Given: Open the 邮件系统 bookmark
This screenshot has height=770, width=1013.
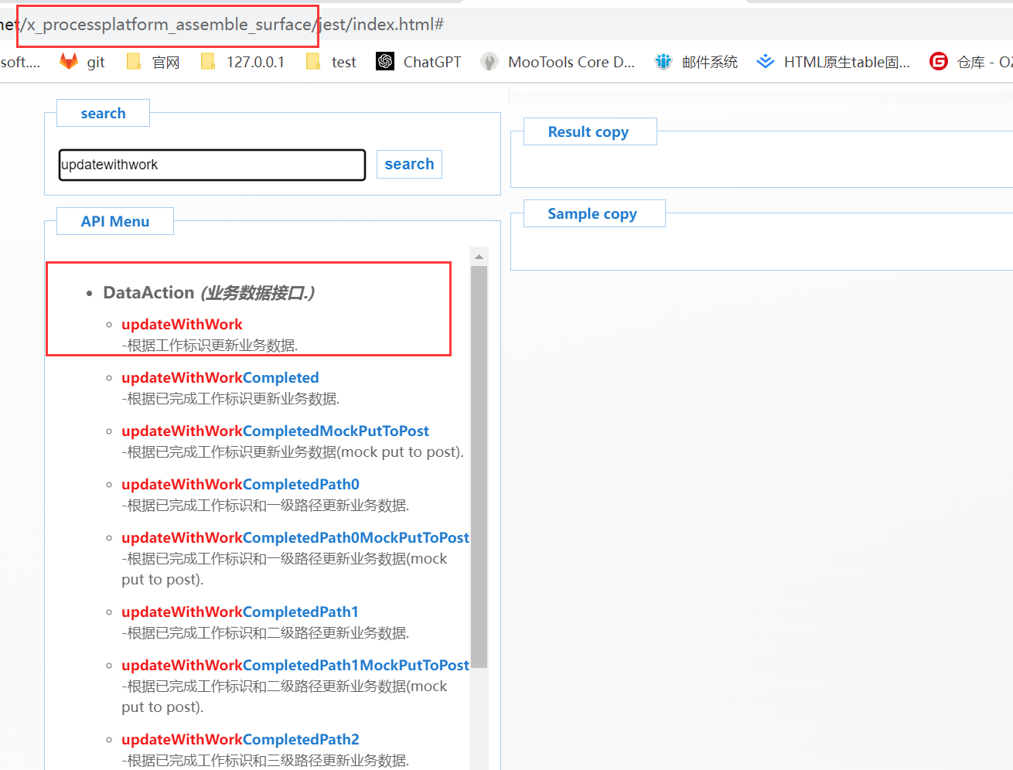Looking at the screenshot, I should 696,62.
